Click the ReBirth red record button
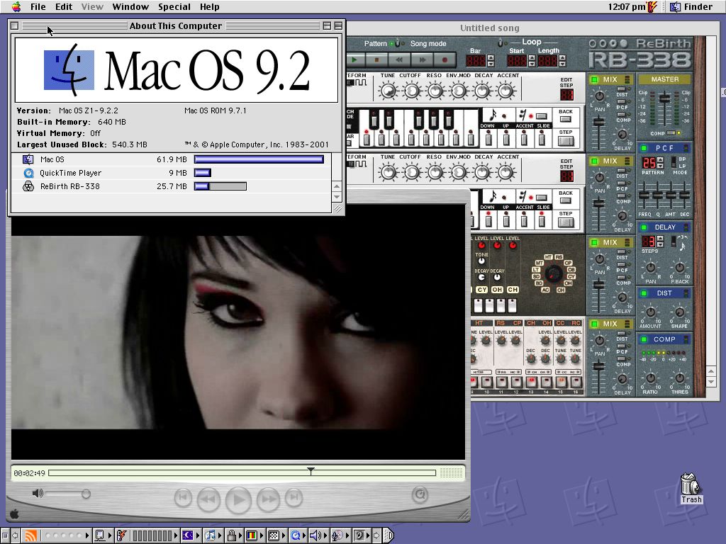The image size is (726, 544). click(445, 59)
